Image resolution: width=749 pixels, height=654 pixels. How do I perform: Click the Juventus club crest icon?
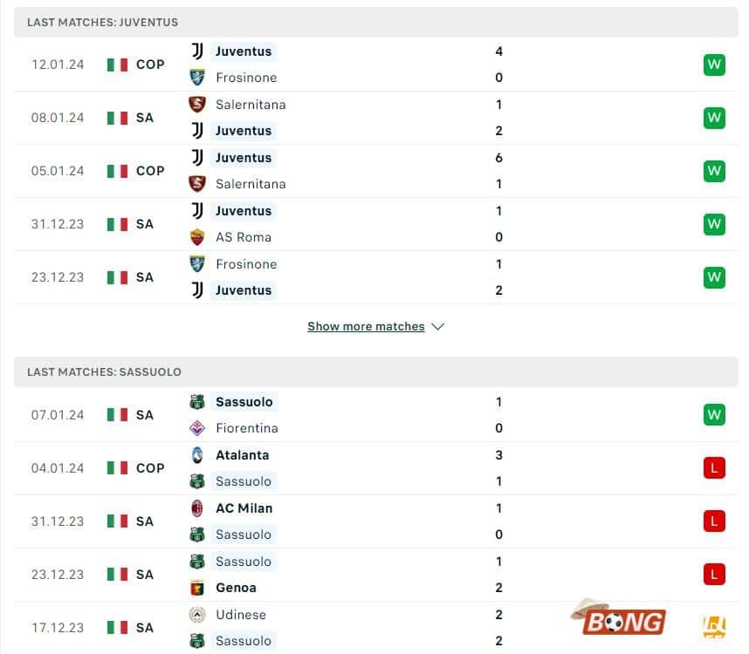tap(196, 51)
